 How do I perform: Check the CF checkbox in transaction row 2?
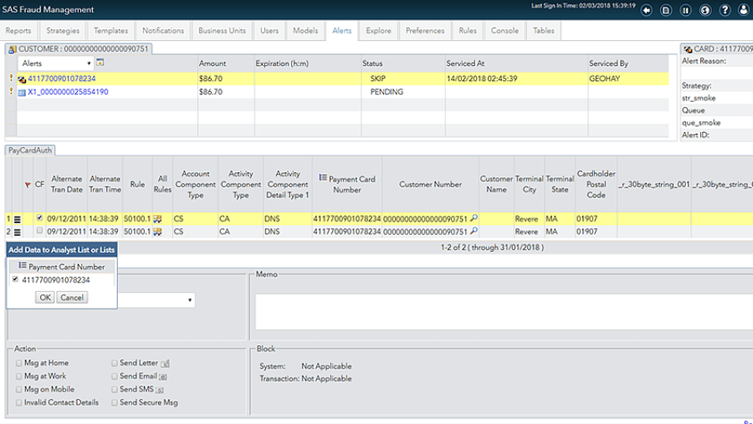40,231
